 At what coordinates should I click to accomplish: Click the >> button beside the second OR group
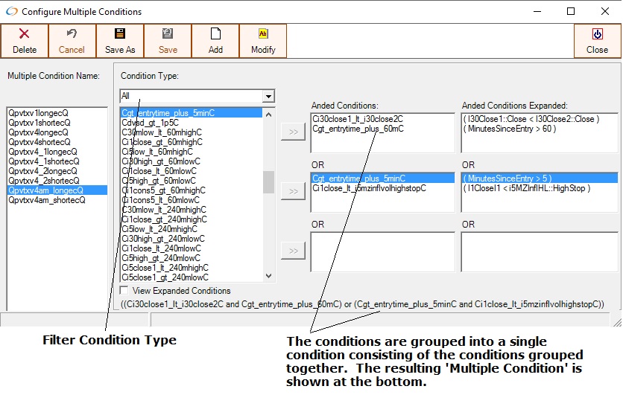[293, 250]
